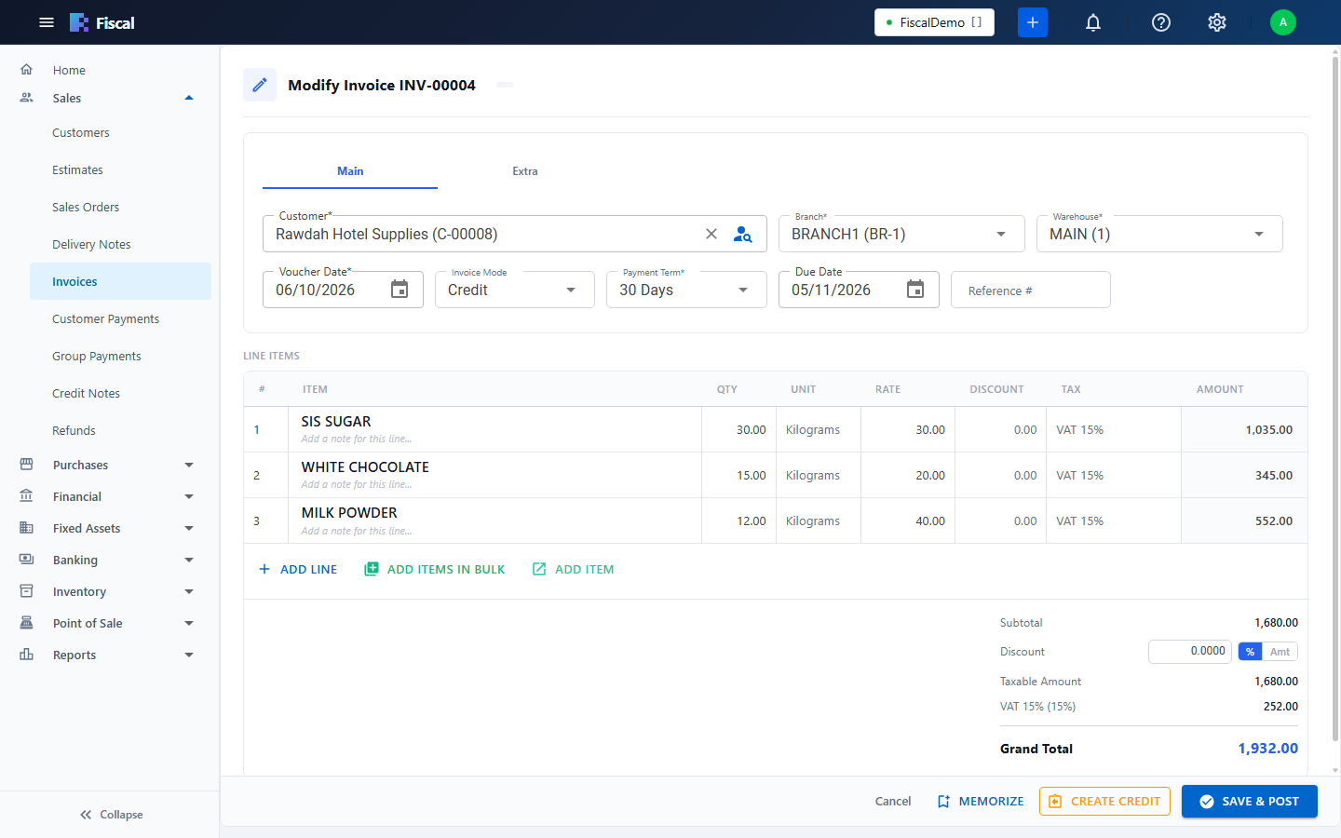Click into the Reference # field
The width and height of the screenshot is (1341, 838).
[x=1031, y=290]
